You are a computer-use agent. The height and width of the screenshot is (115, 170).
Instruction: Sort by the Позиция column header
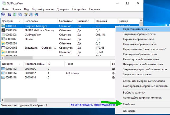pos(106,21)
